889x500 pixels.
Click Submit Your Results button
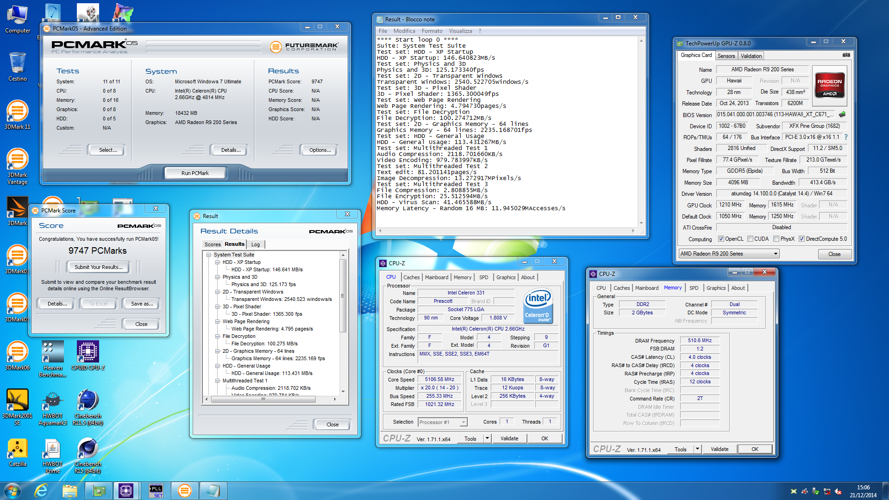(x=98, y=267)
